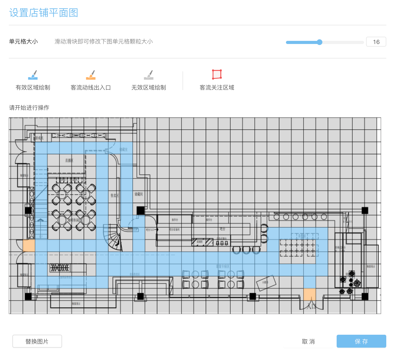Click the 客流动线出入口 text label
393x358 pixels.
click(x=91, y=88)
